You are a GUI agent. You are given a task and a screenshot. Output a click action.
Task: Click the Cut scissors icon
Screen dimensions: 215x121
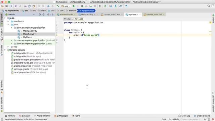click(x=26, y=6)
